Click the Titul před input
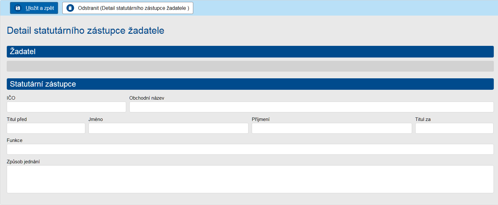 46,128
